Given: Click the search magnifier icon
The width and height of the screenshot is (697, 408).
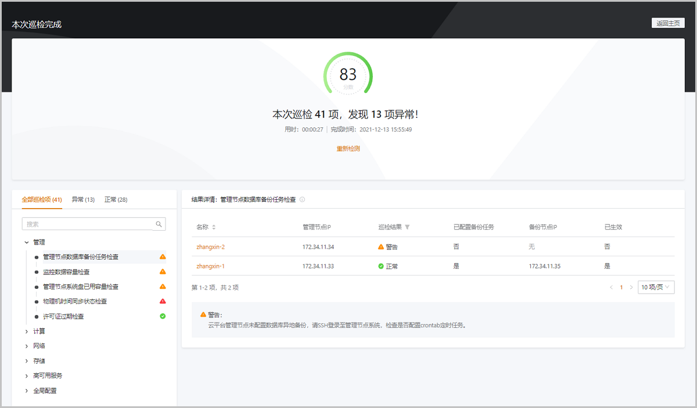Looking at the screenshot, I should coord(159,224).
